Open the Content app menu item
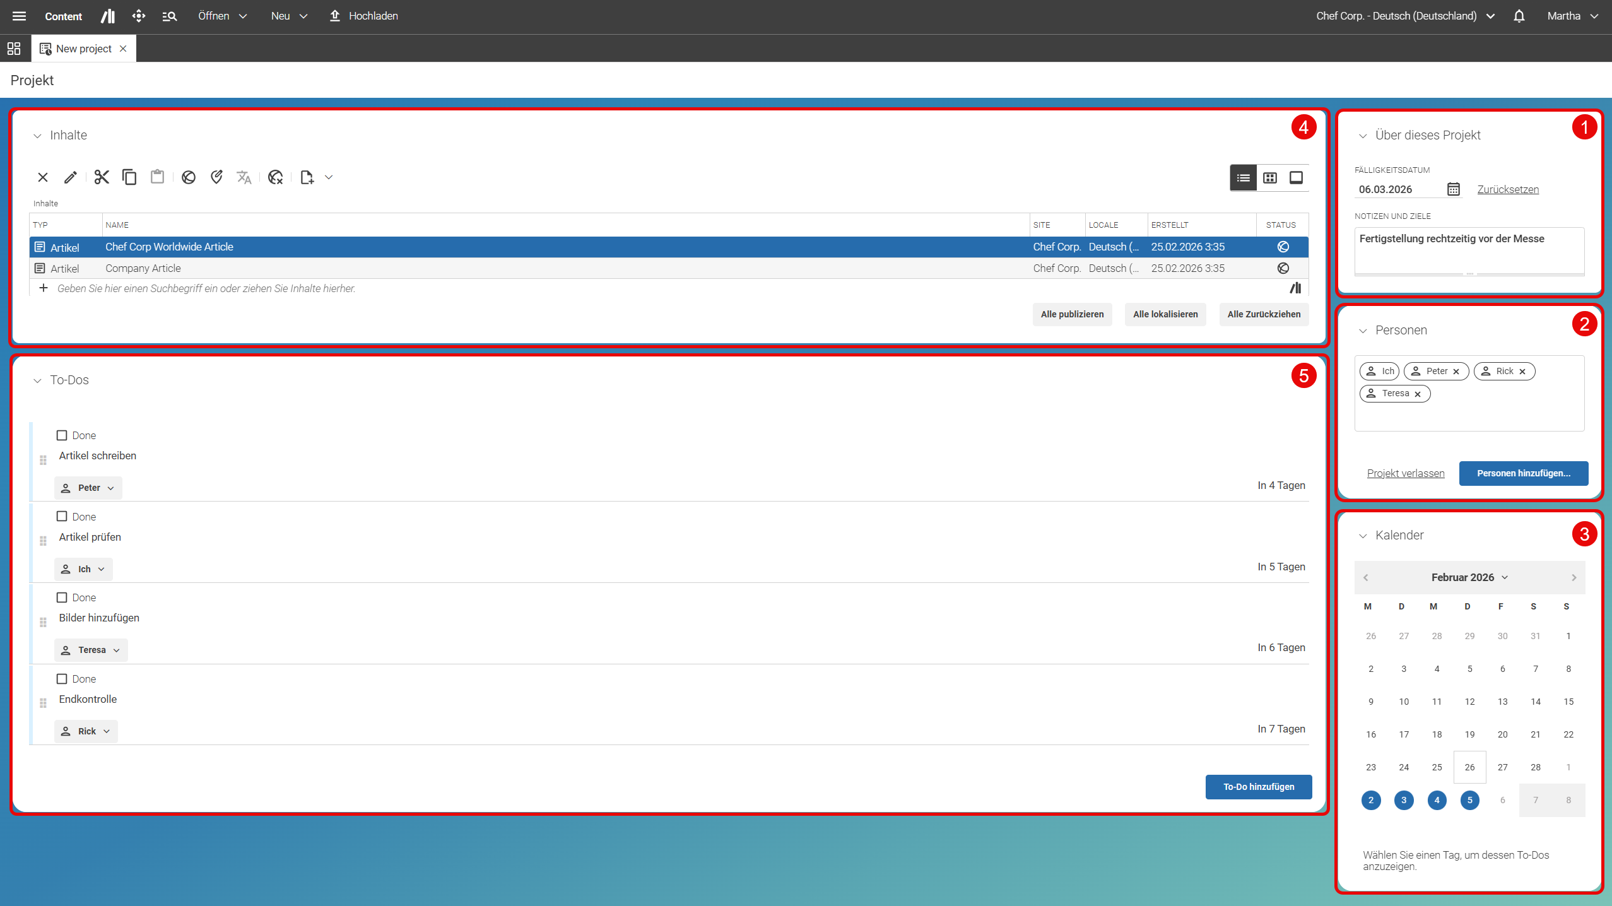This screenshot has width=1612, height=906. click(x=63, y=16)
